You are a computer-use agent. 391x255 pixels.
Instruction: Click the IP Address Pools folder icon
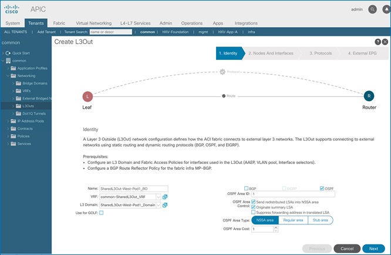pos(14,121)
